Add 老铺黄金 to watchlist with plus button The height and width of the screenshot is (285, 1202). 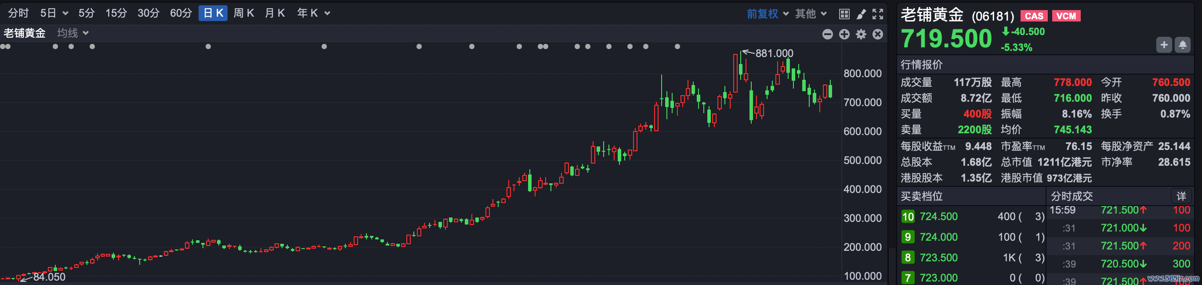click(1164, 45)
